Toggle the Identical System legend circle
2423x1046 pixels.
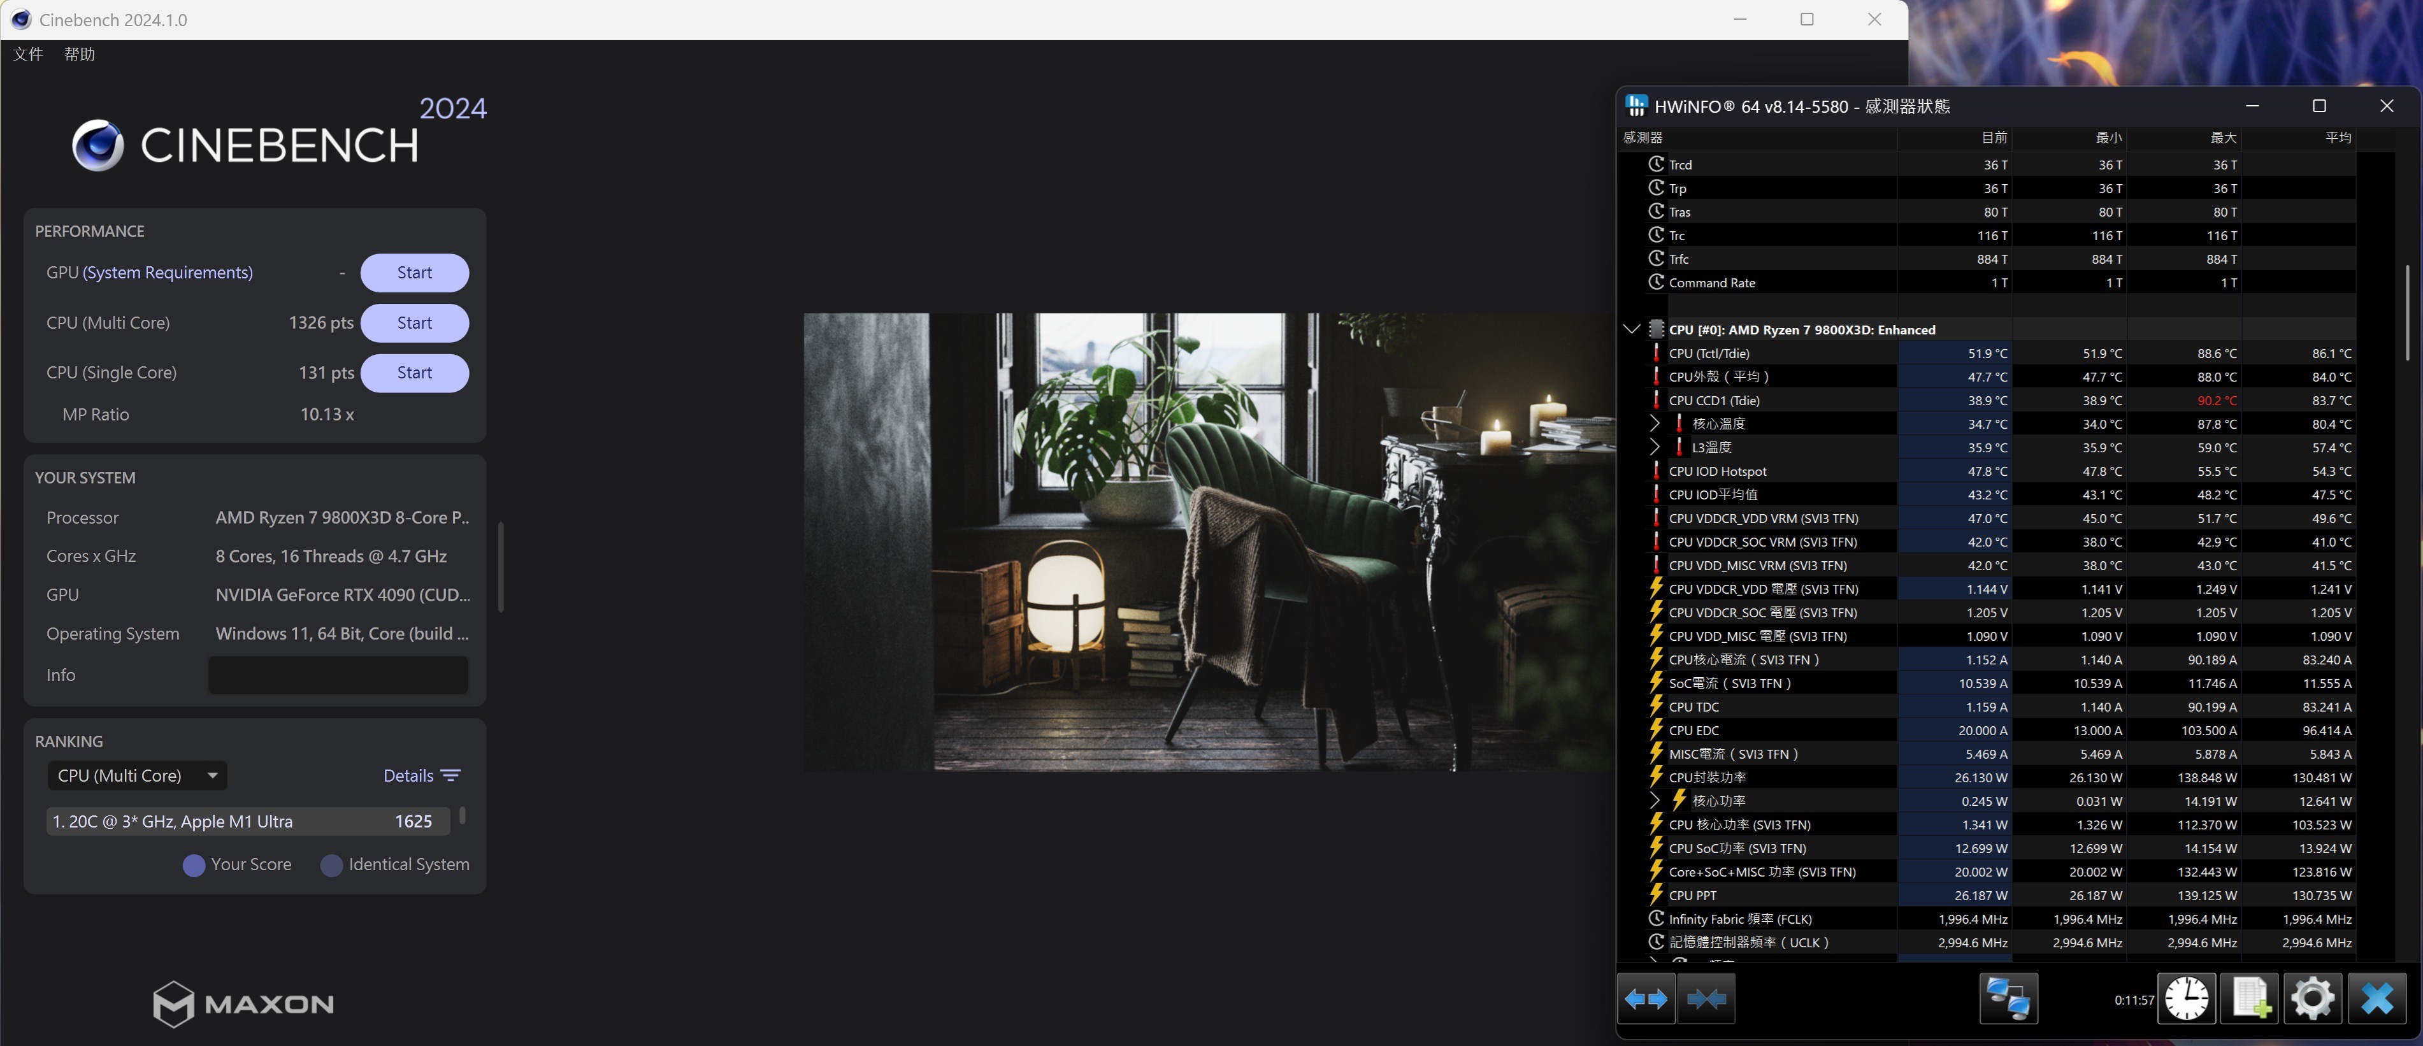pos(331,865)
